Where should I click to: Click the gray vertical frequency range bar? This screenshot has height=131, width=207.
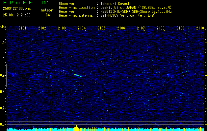click(x=6, y=76)
